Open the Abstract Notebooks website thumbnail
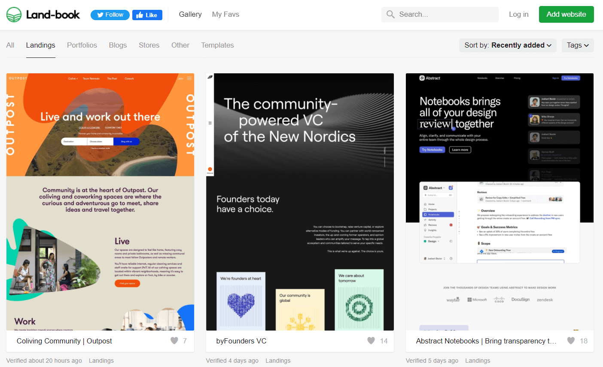The height and width of the screenshot is (367, 603). tap(499, 202)
